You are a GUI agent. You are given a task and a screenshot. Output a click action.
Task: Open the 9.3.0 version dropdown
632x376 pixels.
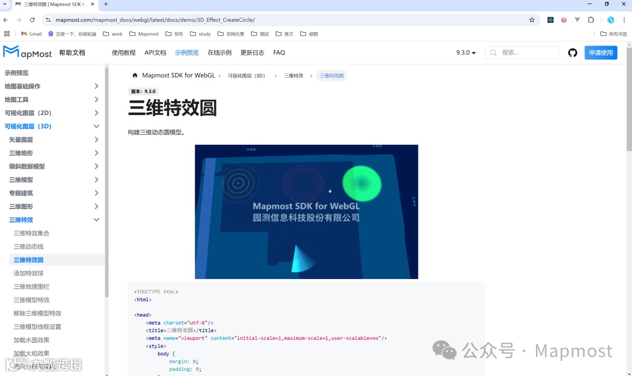[466, 53]
